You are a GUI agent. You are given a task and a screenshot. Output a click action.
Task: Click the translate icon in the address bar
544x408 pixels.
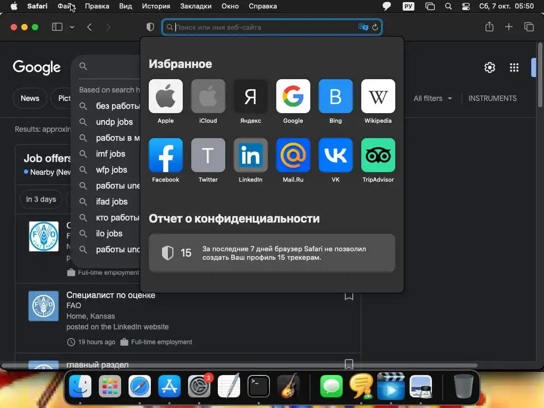click(x=363, y=27)
